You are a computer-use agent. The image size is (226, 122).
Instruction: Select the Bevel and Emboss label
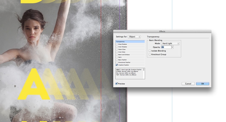(x=124, y=55)
